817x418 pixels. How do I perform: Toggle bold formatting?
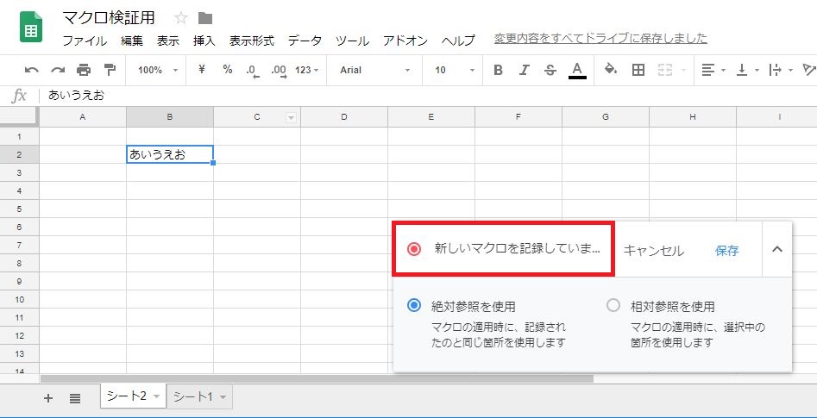498,70
